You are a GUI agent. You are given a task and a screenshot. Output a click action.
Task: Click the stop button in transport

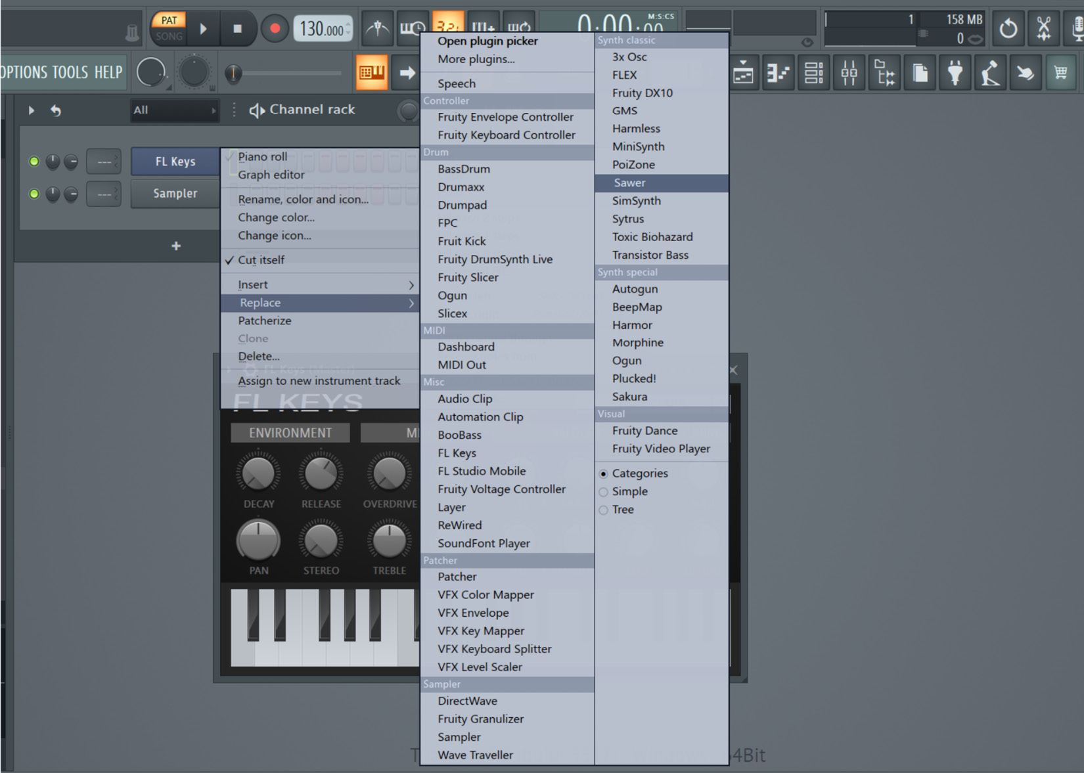pyautogui.click(x=238, y=28)
